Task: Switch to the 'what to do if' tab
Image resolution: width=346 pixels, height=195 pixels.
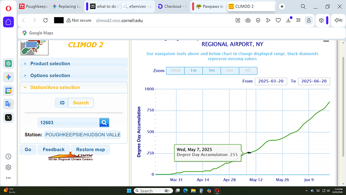Action: coord(105,7)
